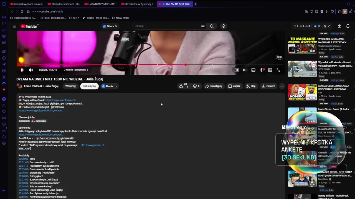
Task: Open Telegram in browser sidebar
Action: coord(4,64)
